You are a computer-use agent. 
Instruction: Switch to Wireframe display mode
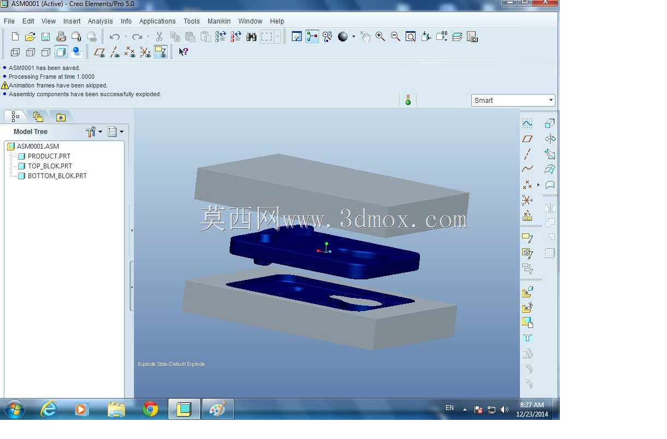coord(15,52)
